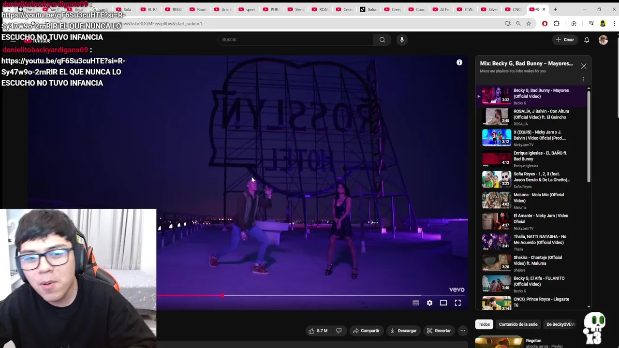Create a clip using Recortar

pyautogui.click(x=439, y=331)
